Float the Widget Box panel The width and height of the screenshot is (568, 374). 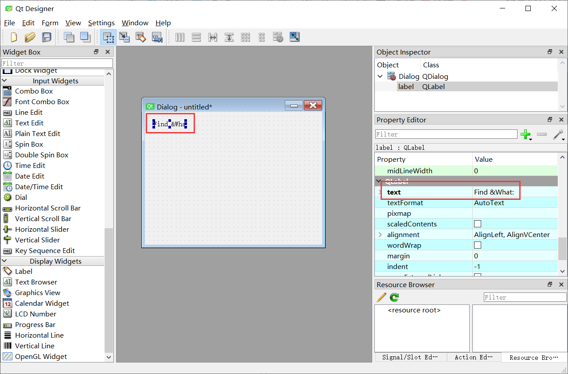click(x=96, y=52)
